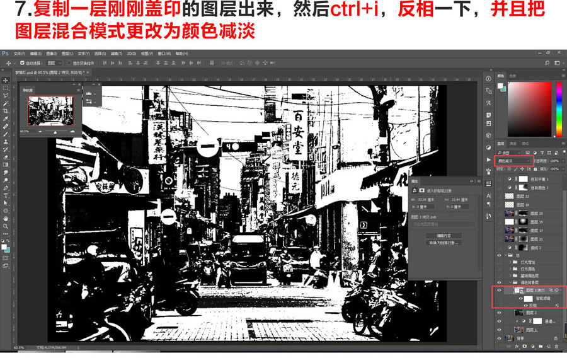
Task: Select the Eraser tool
Action: 6,157
